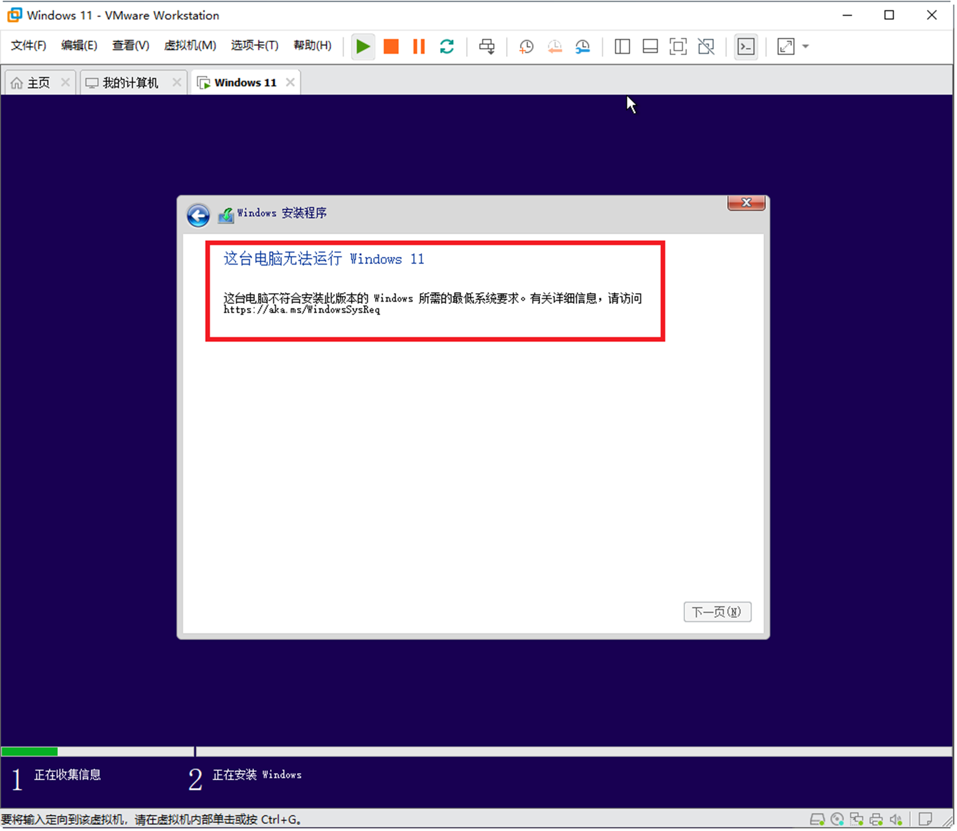Send Ctrl+Alt+Del to the virtual machine
This screenshot has height=831, width=957.
point(487,46)
